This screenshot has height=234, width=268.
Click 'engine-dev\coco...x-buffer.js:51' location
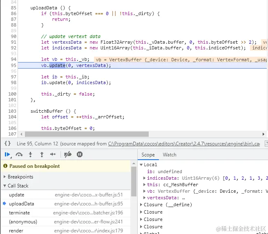pos(89,195)
